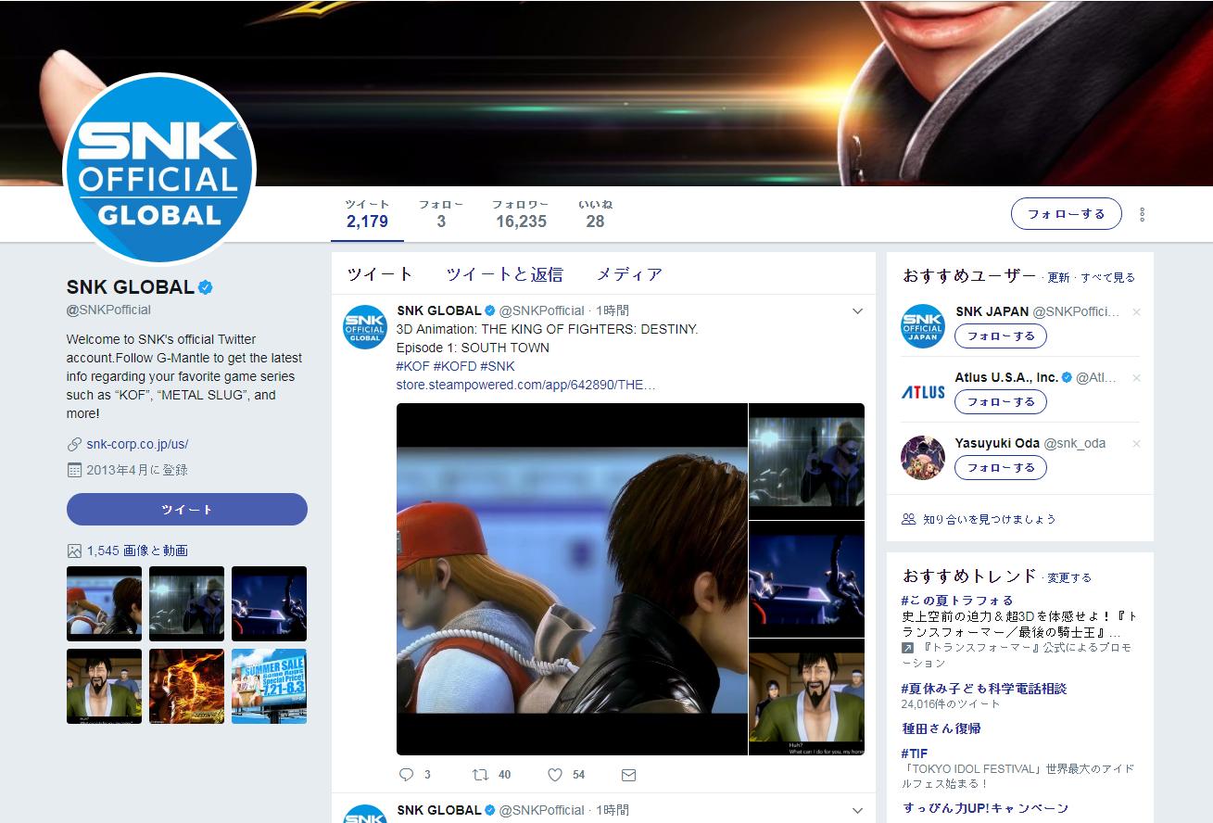1213x823 pixels.
Task: Open Yasuyuki Oda suggested user avatar
Action: coord(923,458)
